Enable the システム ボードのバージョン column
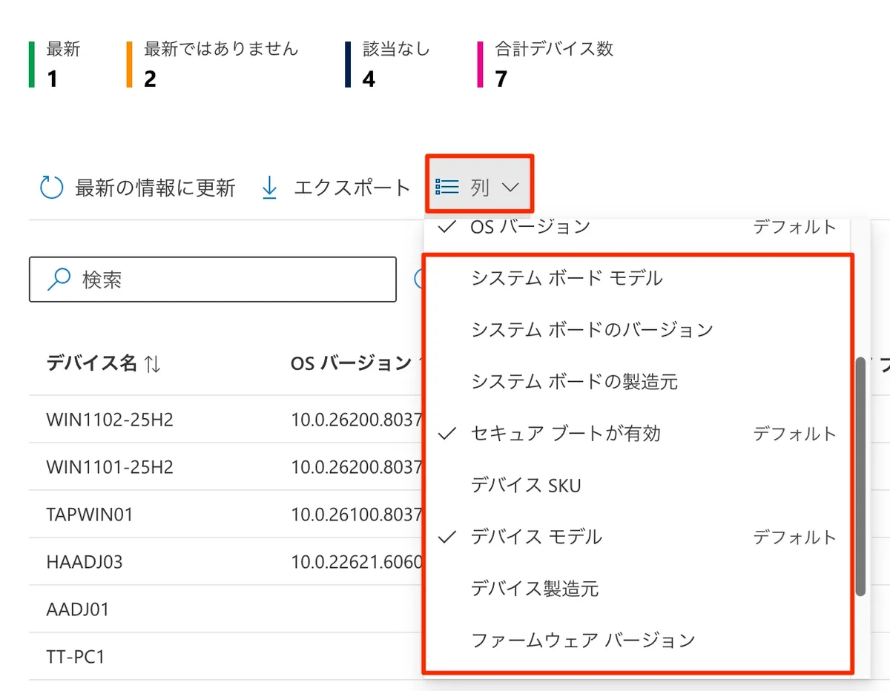This screenshot has height=691, width=890. [592, 330]
